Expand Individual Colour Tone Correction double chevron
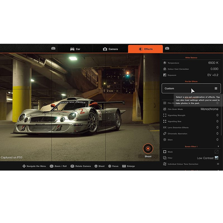This screenshot has height=223, width=223. coord(218,164)
